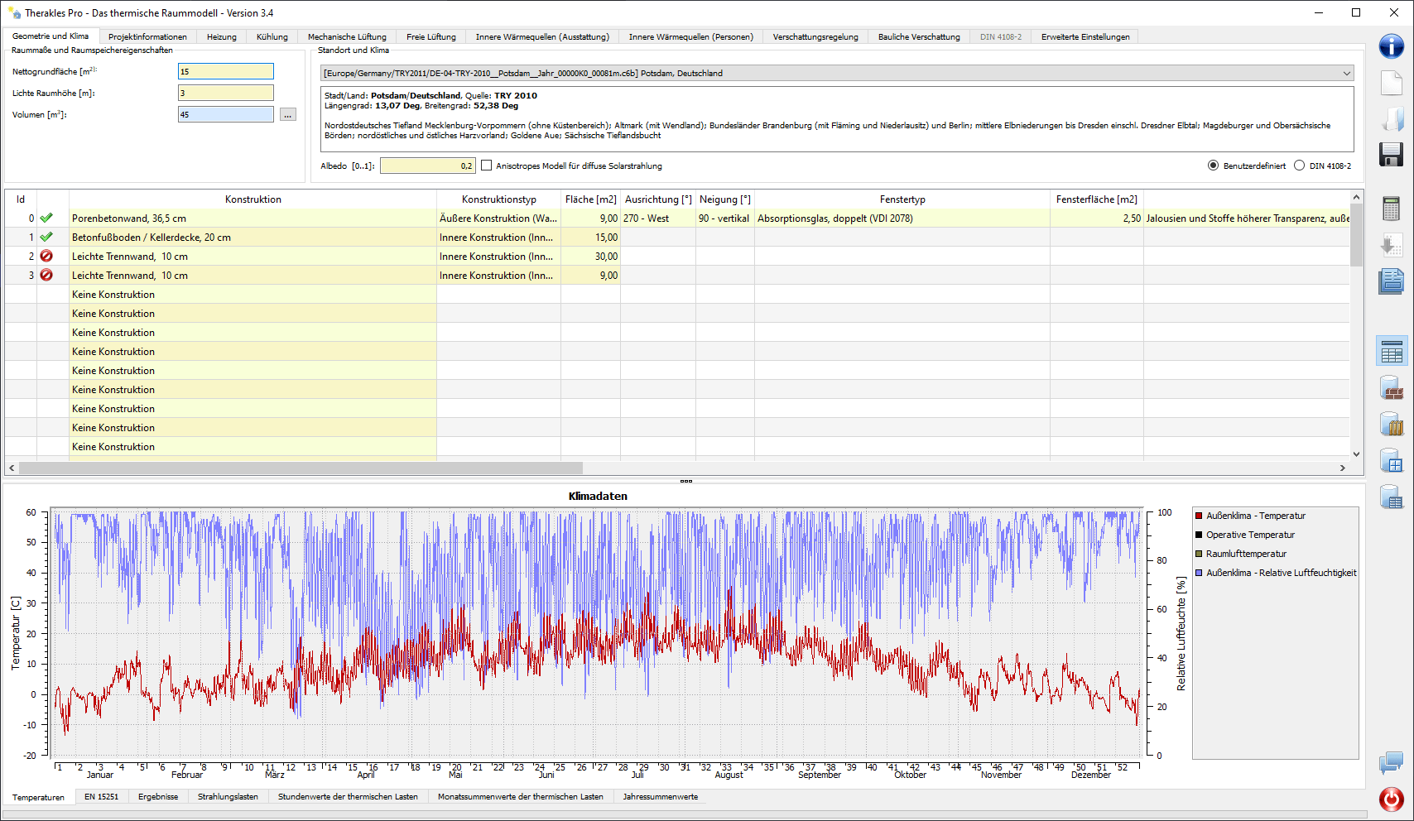Open the wall materials database brick icon
This screenshot has height=821, width=1414.
coord(1392,387)
